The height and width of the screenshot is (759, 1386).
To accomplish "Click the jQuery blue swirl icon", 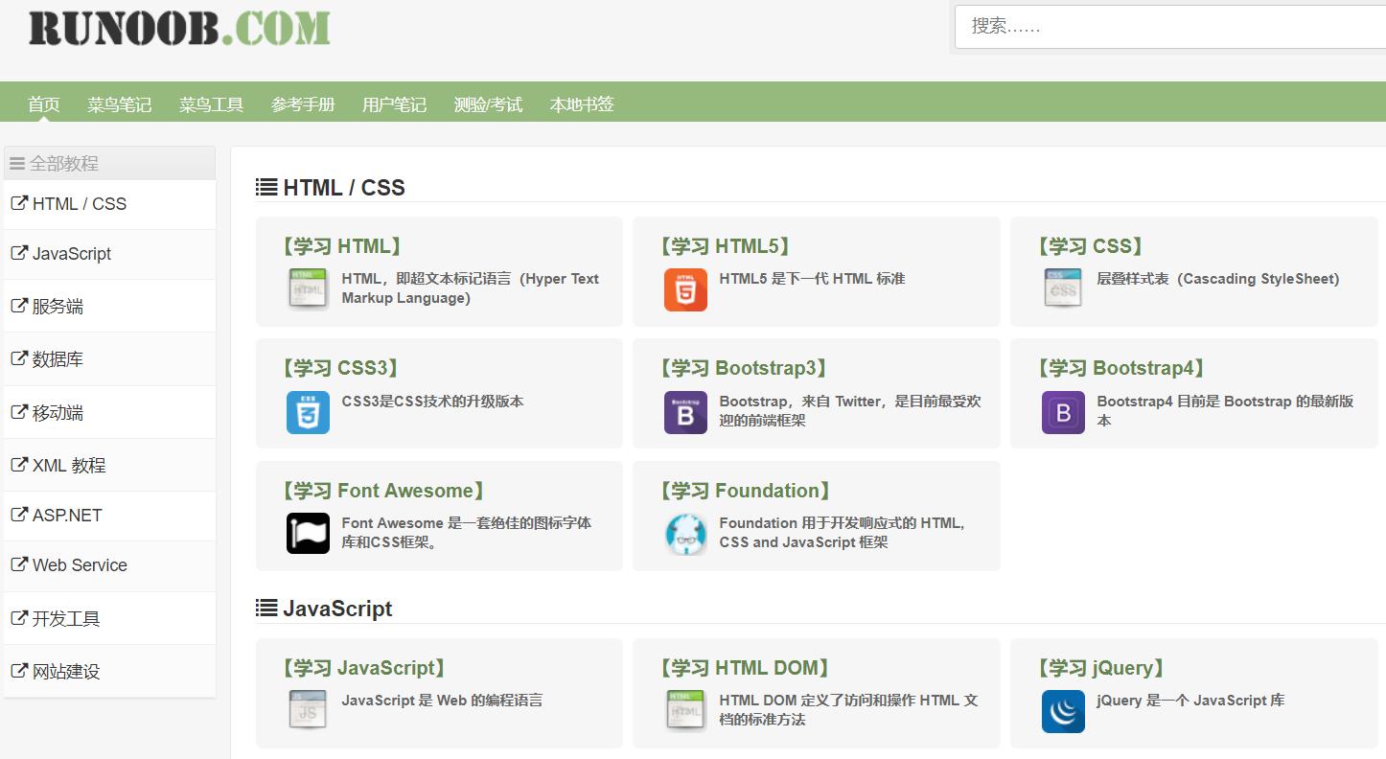I will (1063, 711).
